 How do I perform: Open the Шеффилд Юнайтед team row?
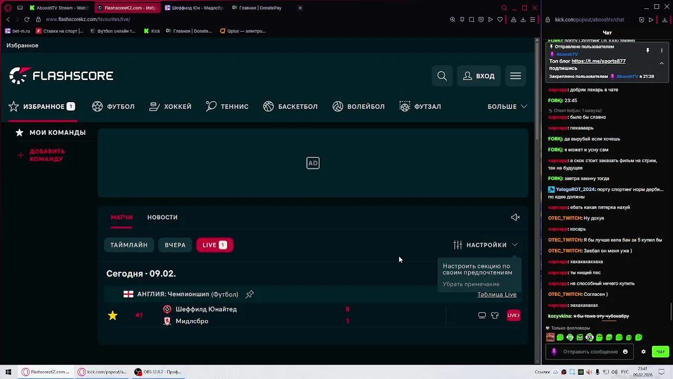(206, 309)
